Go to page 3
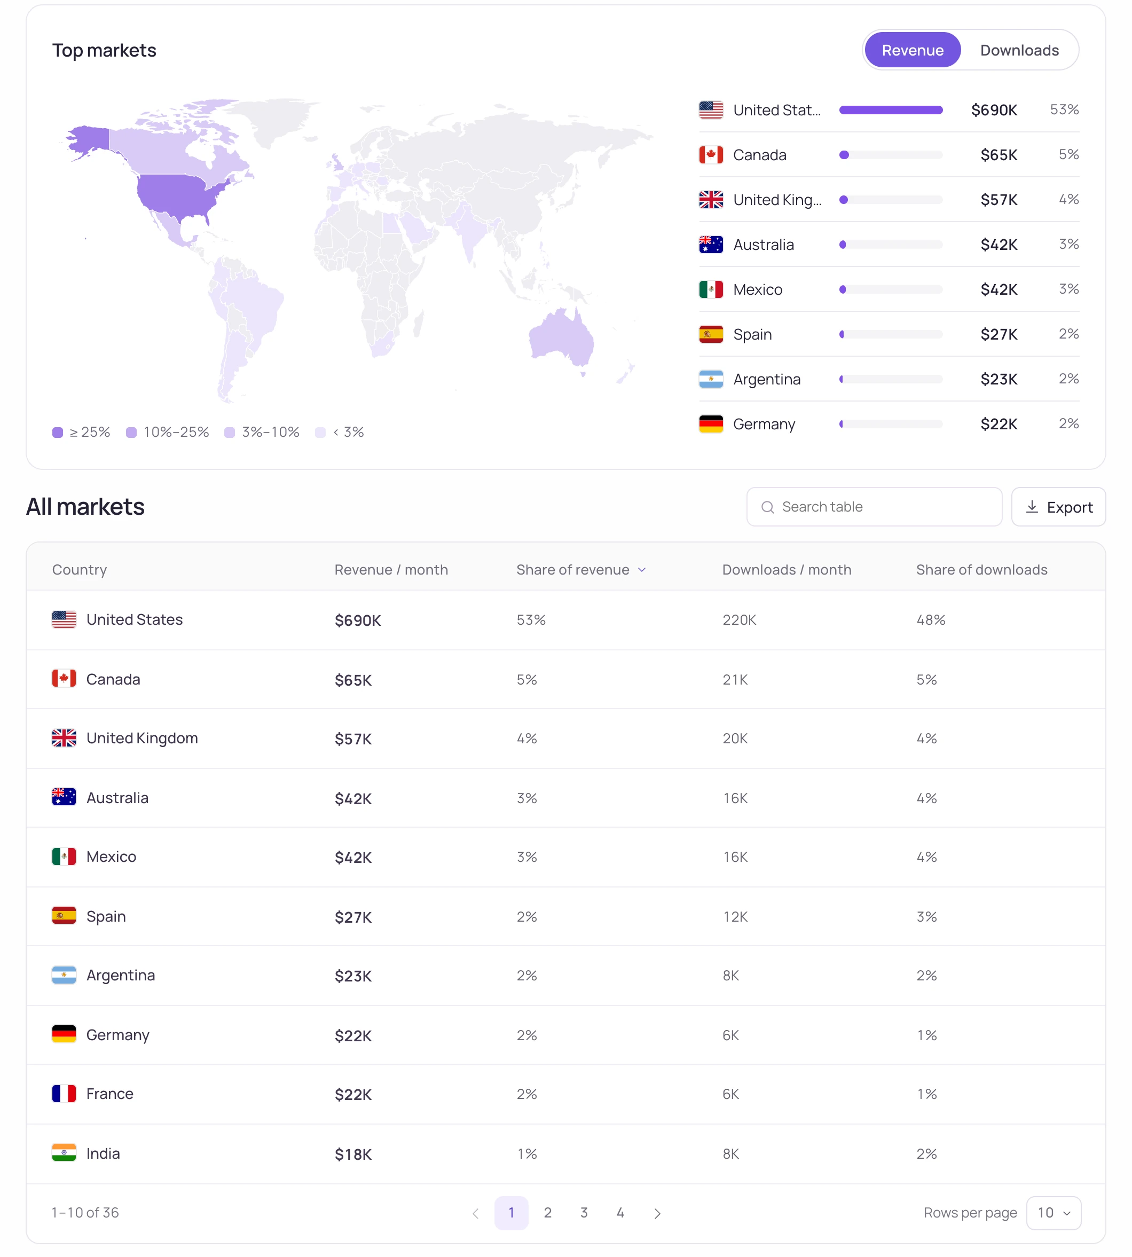Viewport: 1132px width, 1257px height. point(584,1212)
